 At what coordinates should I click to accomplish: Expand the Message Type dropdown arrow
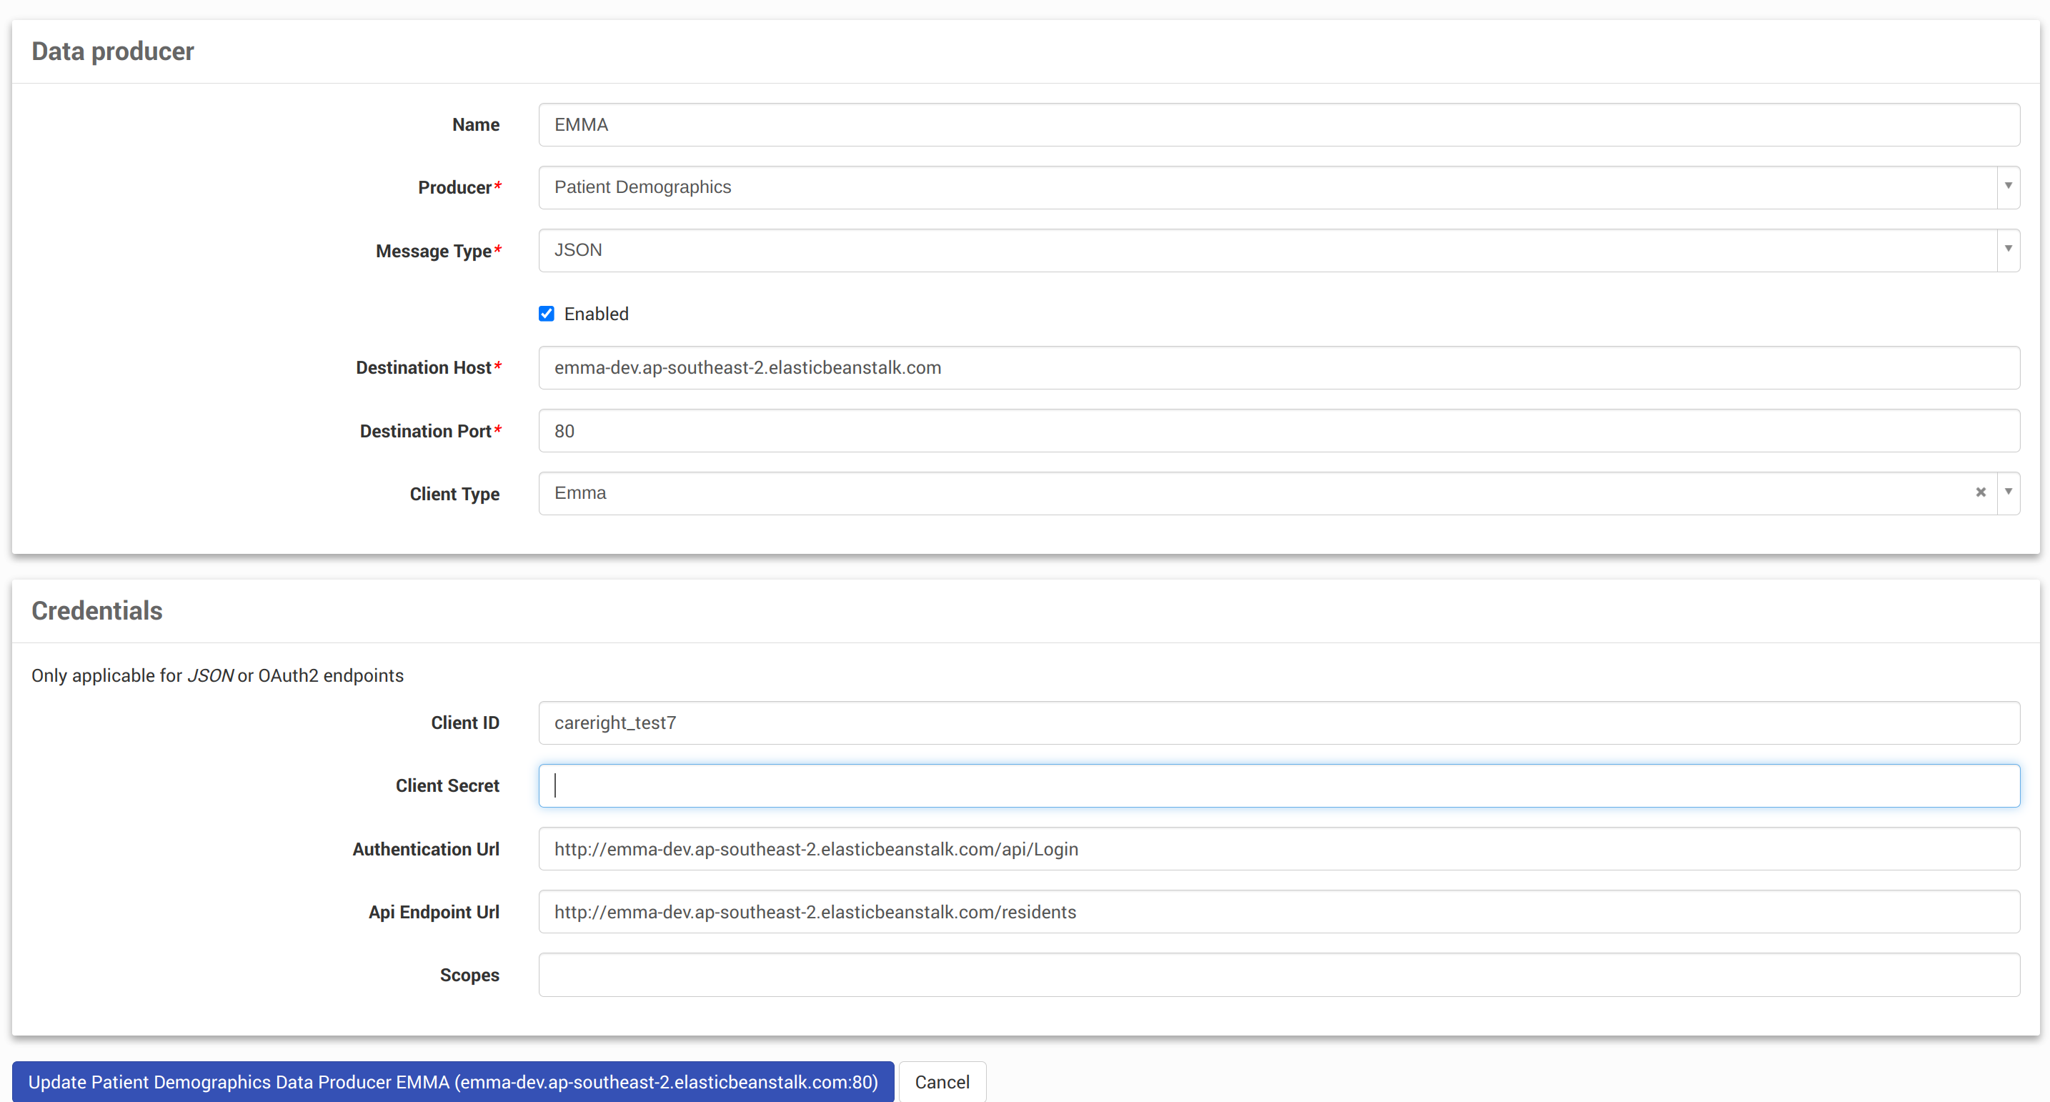(x=2008, y=249)
